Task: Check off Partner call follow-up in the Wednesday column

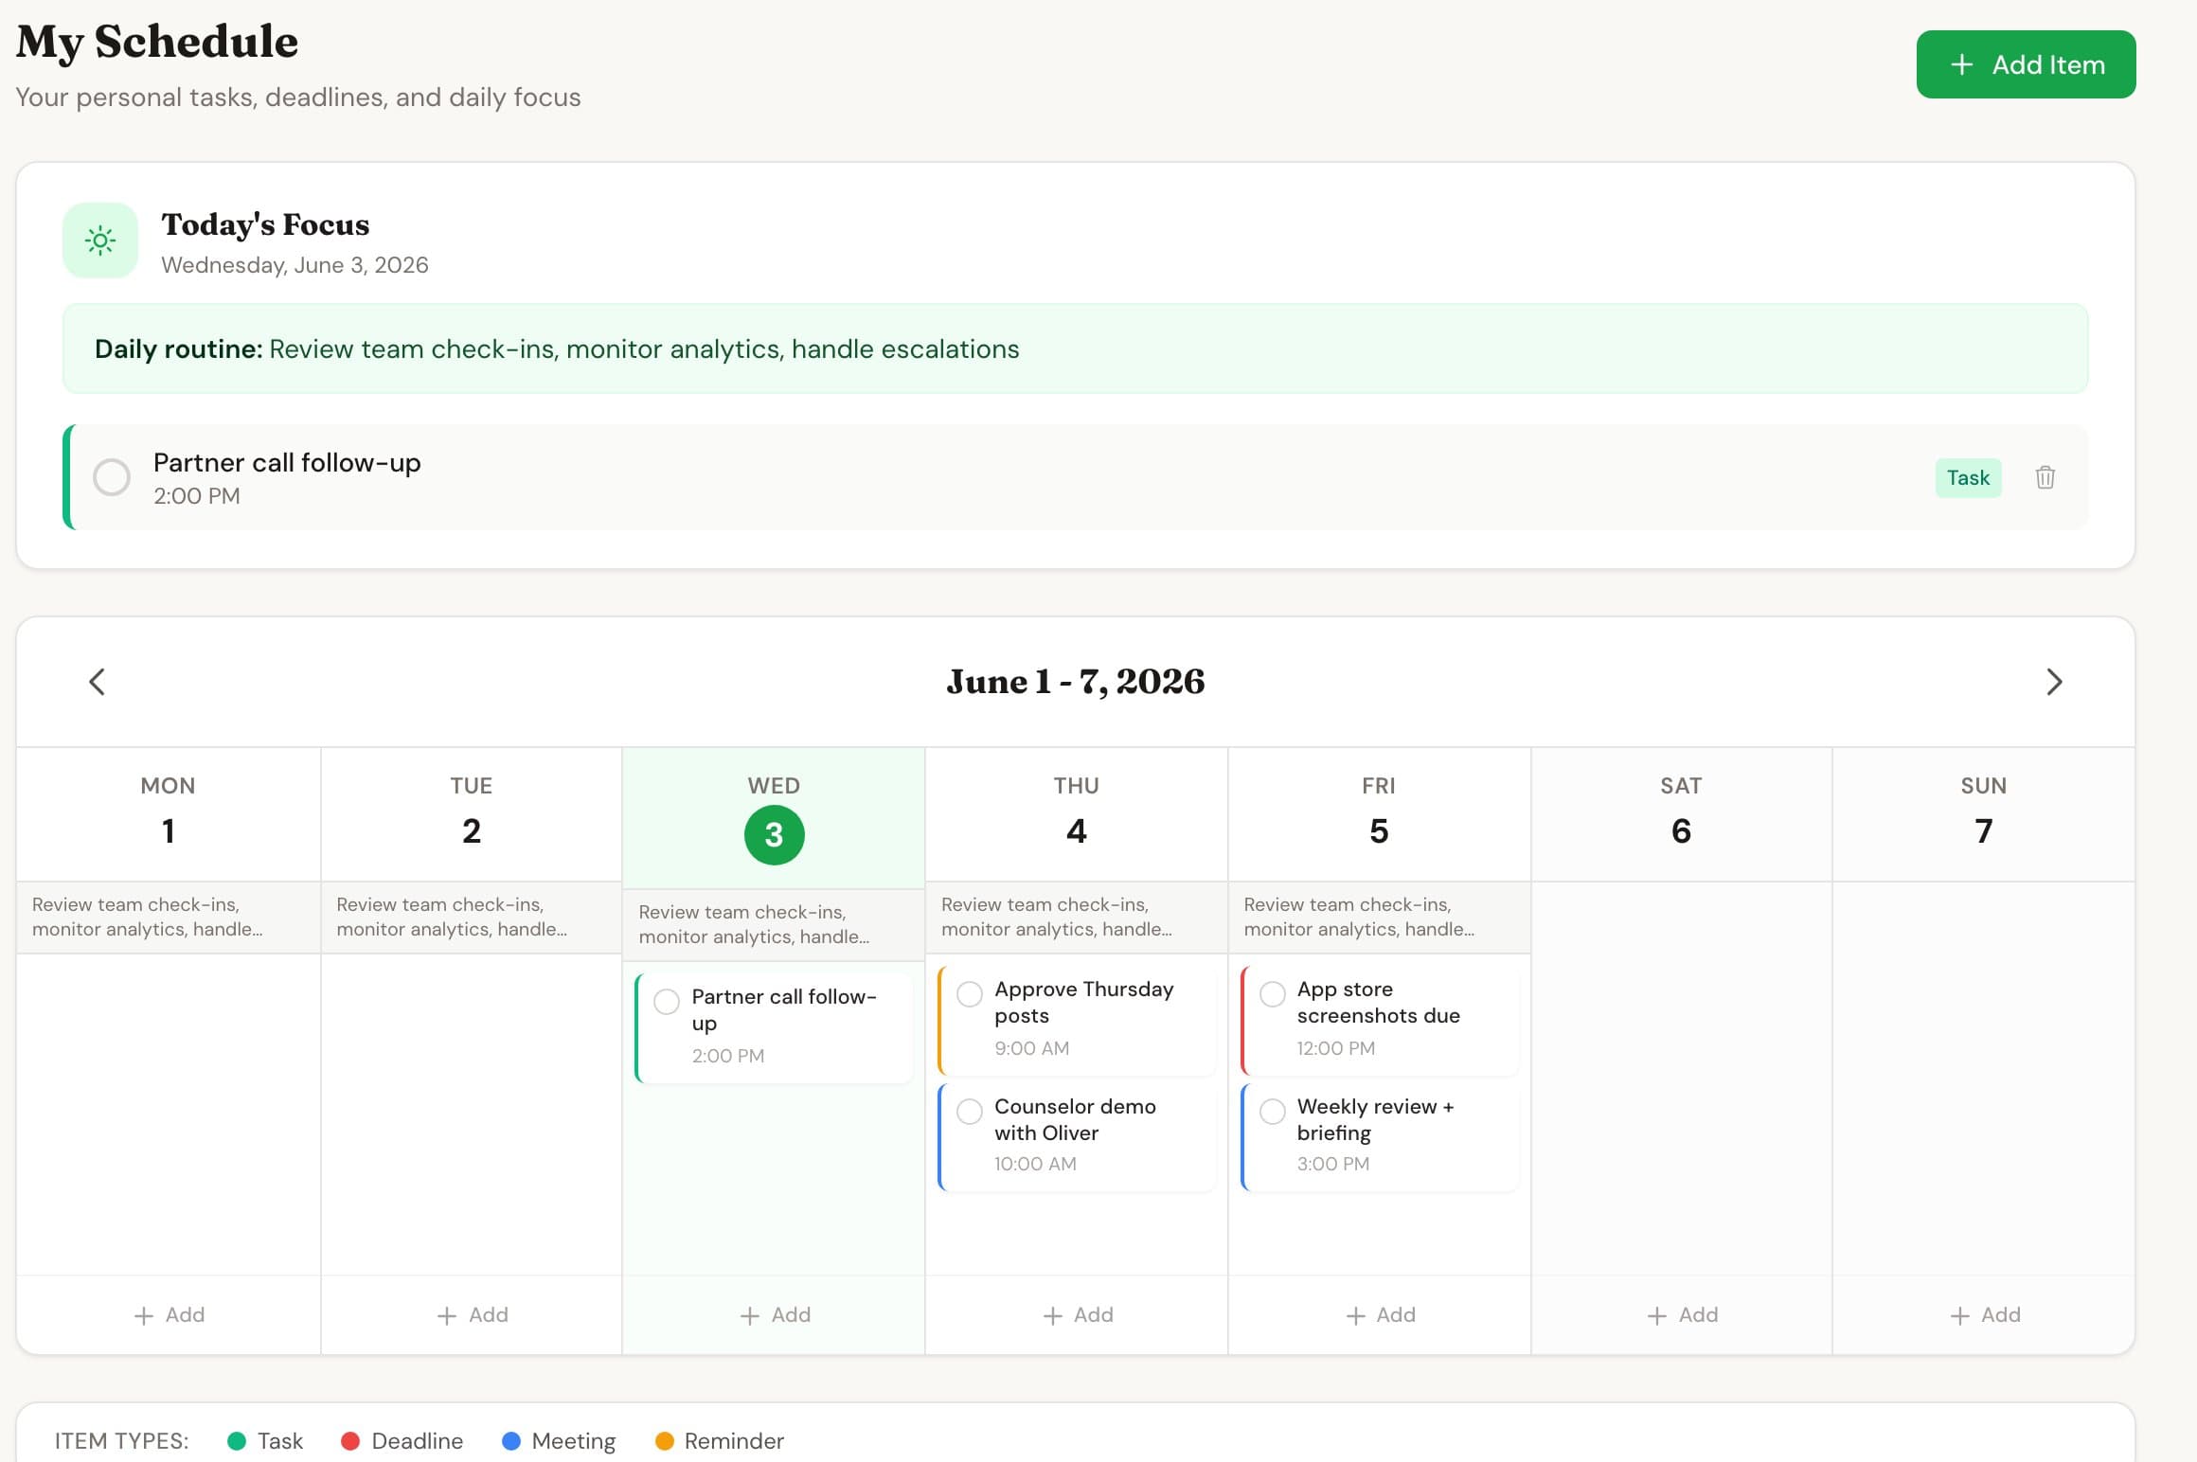Action: coord(667,1001)
